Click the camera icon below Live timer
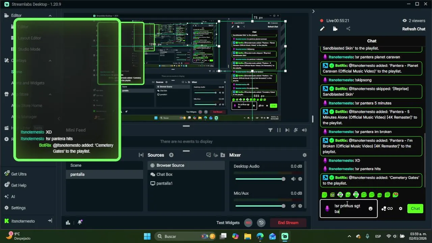 335,29
